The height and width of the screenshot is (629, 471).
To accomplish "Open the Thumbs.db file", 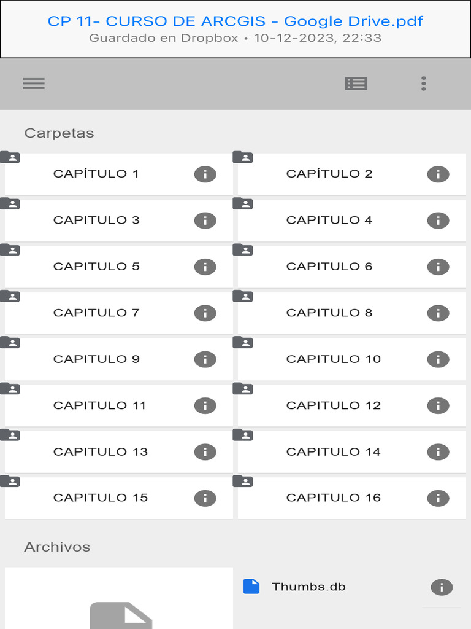I will coord(308,587).
